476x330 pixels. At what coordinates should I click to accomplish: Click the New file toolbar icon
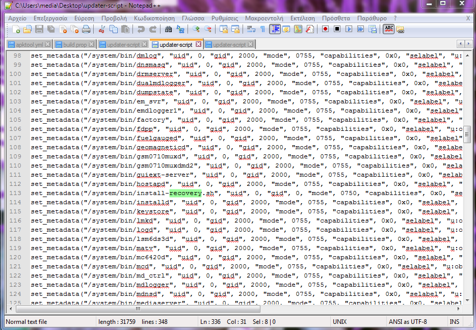(16, 29)
